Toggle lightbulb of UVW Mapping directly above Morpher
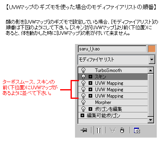162x144 pixels. coord(83,96)
